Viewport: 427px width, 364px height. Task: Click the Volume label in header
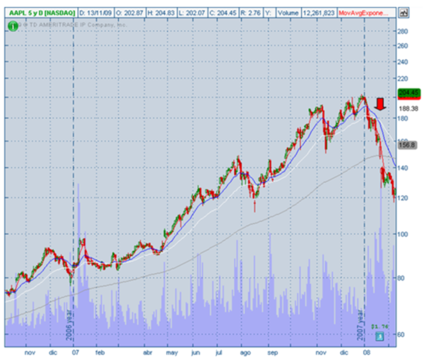click(x=289, y=12)
